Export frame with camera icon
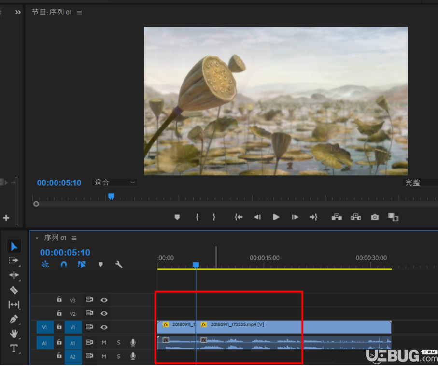 pyautogui.click(x=375, y=217)
